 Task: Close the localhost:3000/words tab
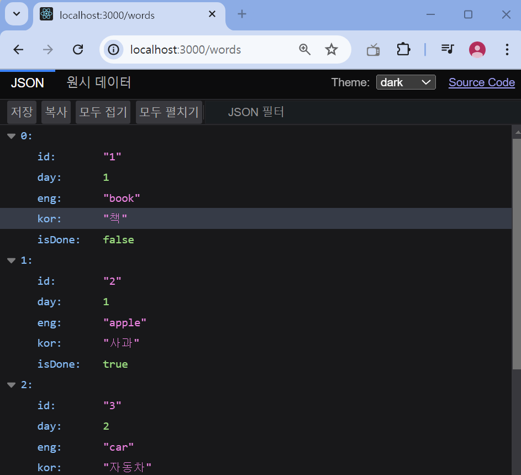pyautogui.click(x=212, y=14)
